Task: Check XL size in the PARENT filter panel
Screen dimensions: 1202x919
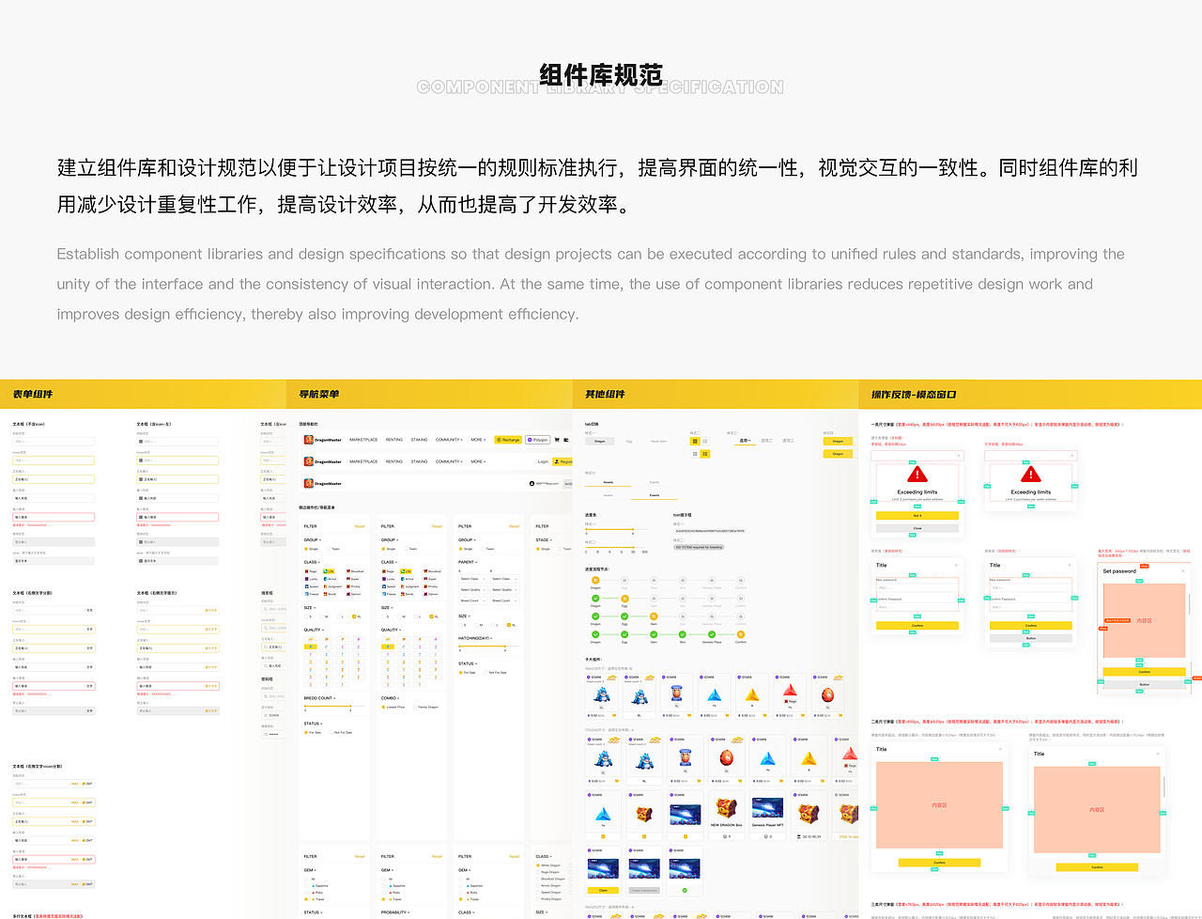Action: tap(509, 625)
